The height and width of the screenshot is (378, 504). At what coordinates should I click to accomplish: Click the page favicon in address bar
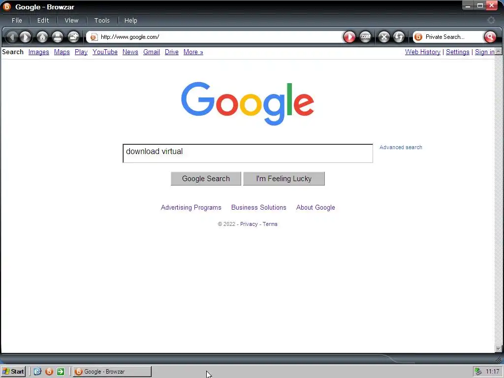tap(94, 37)
